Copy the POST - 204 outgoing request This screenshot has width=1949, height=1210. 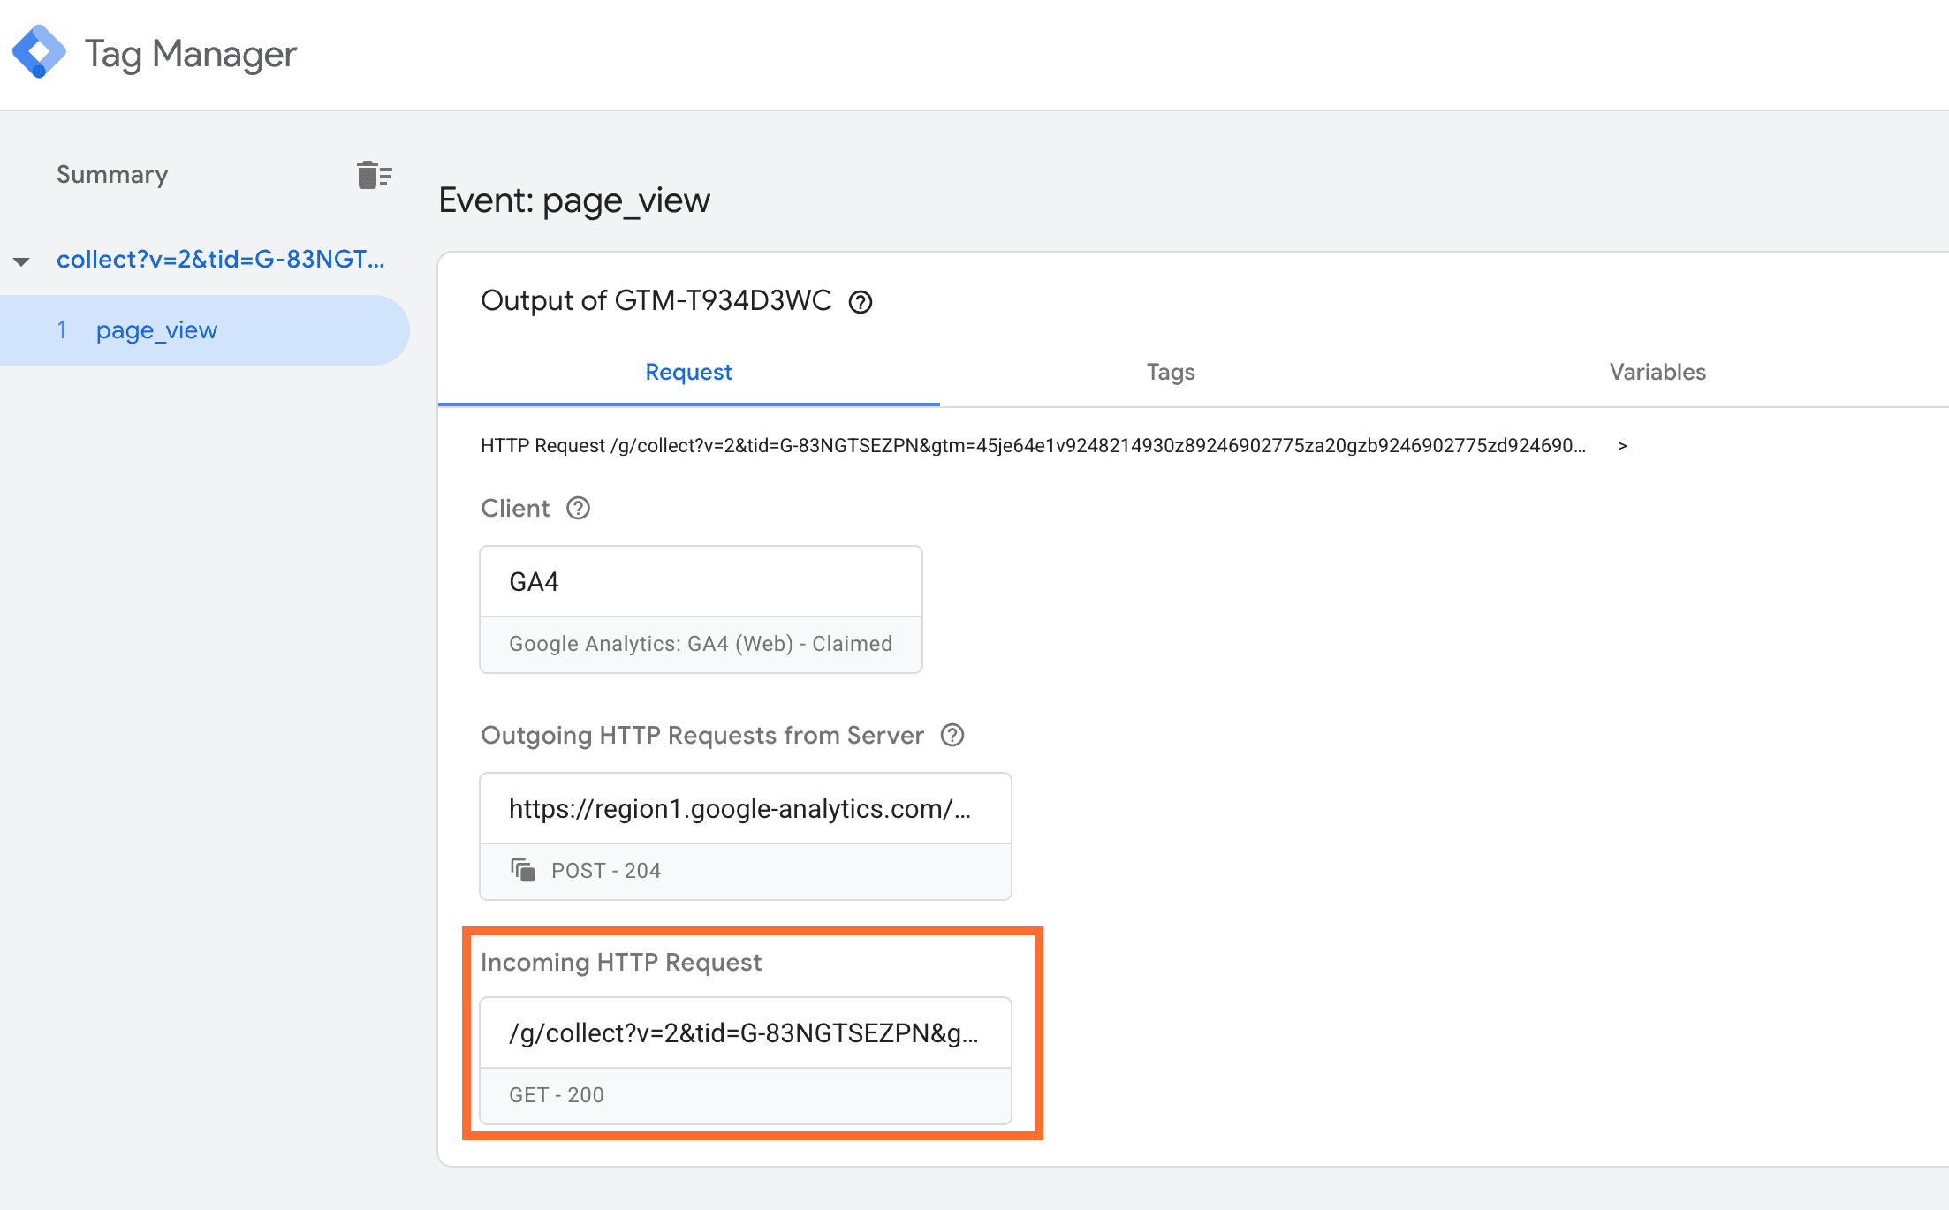524,870
